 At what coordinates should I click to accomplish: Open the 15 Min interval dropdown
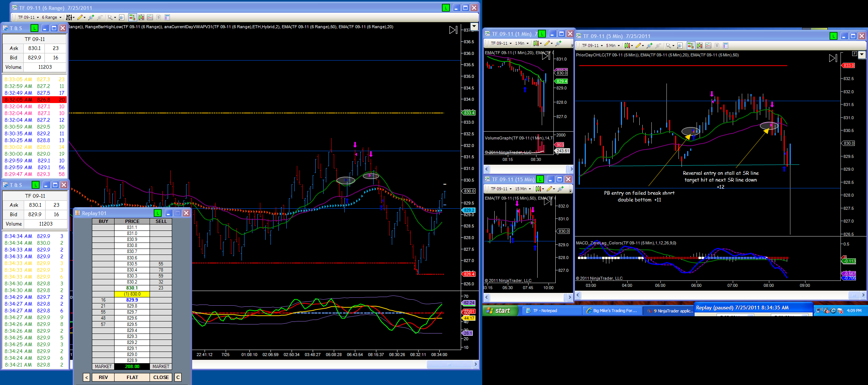click(523, 189)
